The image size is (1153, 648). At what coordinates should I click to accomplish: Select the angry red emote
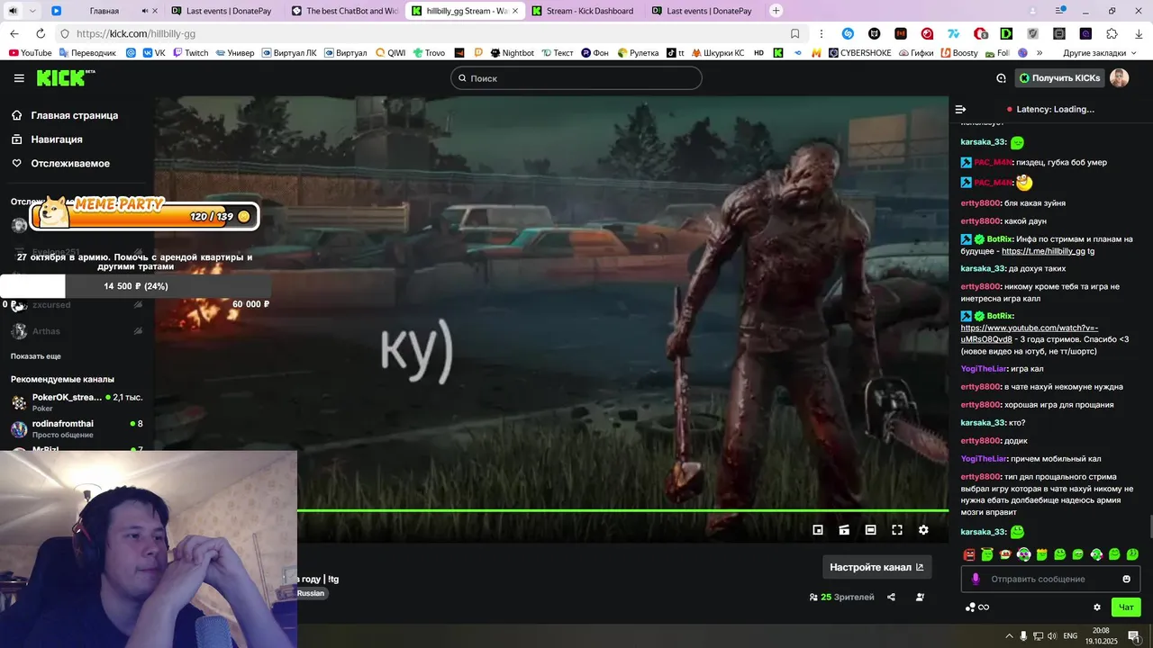click(x=969, y=554)
